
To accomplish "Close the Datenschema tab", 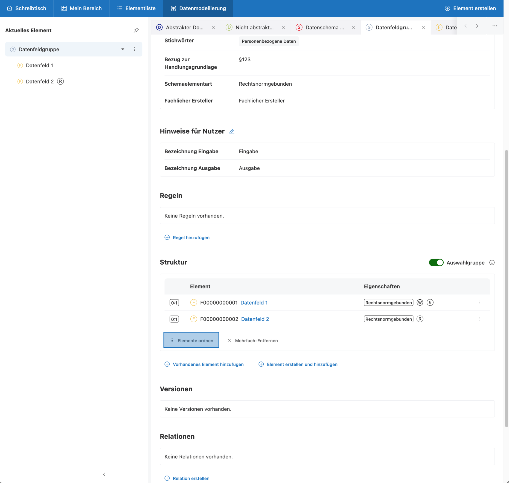I will click(x=353, y=28).
